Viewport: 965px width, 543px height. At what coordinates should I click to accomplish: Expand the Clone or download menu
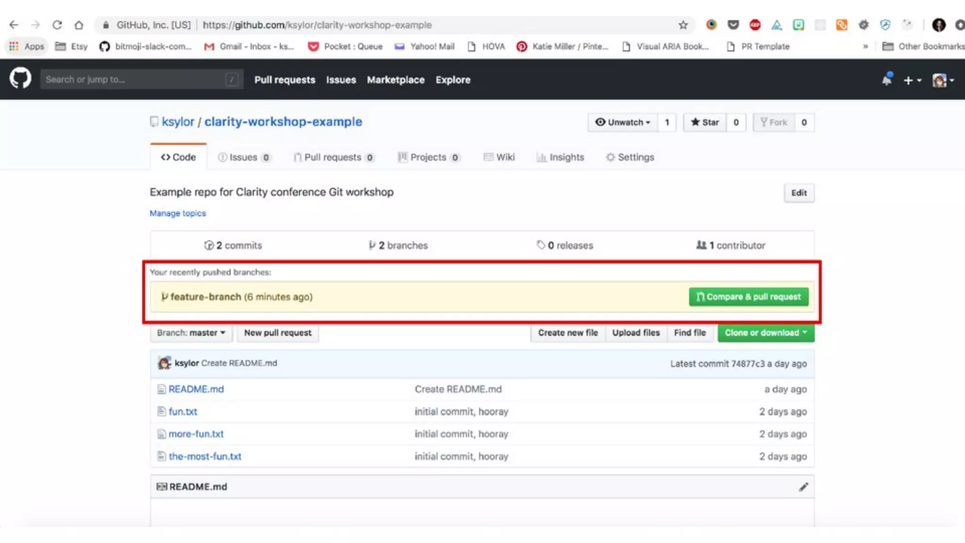point(766,333)
